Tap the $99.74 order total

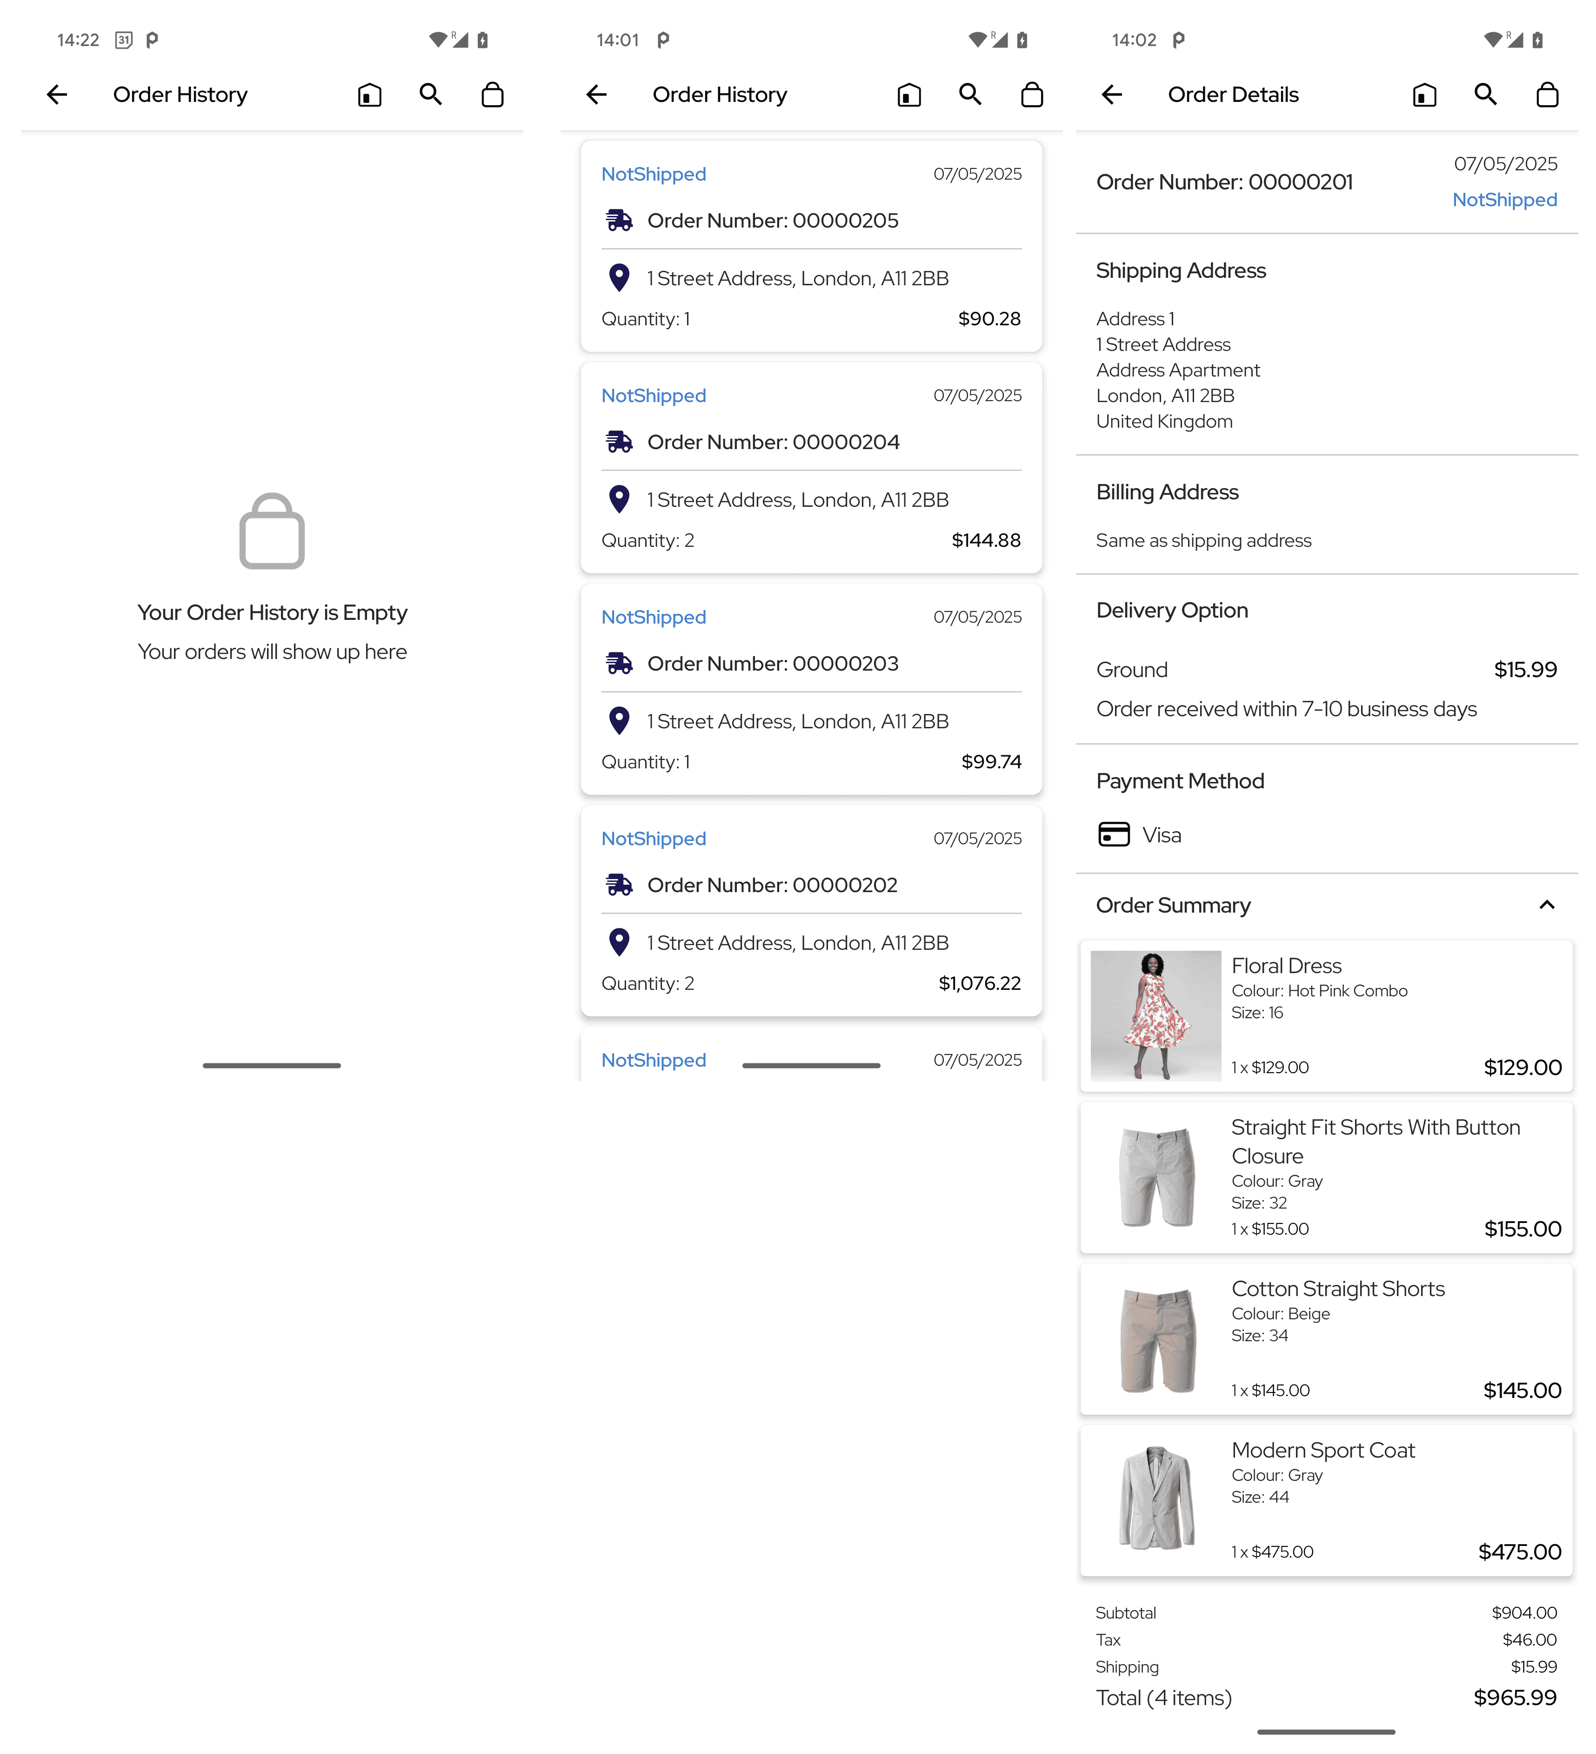pyautogui.click(x=991, y=762)
